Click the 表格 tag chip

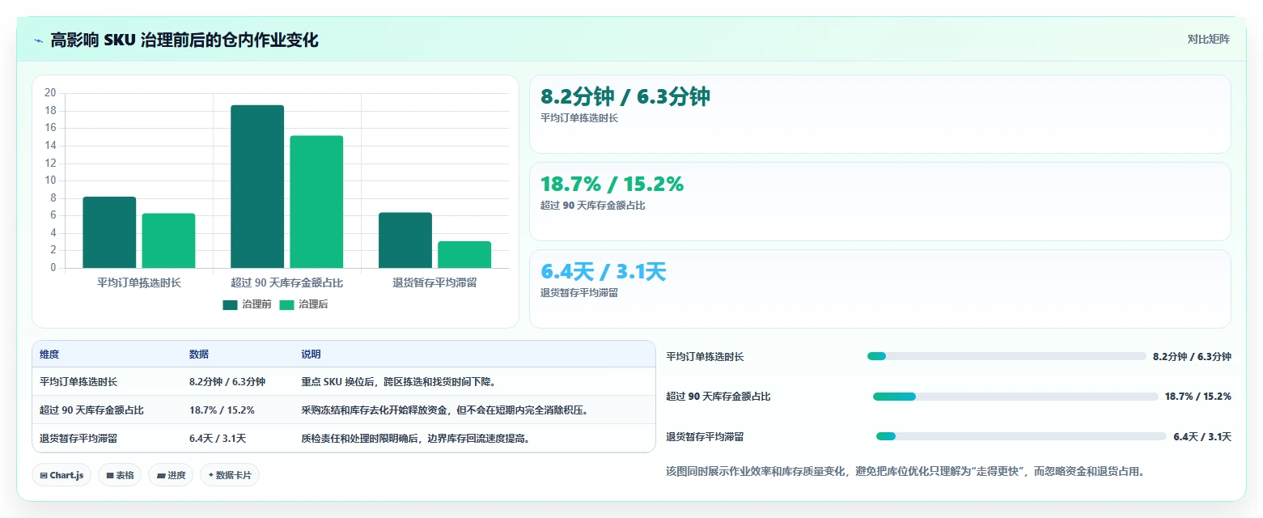click(x=121, y=475)
